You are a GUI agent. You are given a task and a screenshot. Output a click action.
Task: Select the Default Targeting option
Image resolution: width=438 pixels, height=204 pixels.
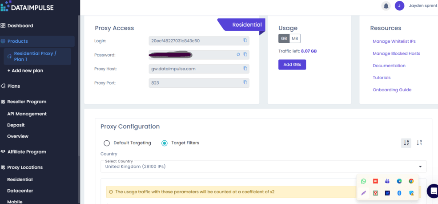(106, 143)
